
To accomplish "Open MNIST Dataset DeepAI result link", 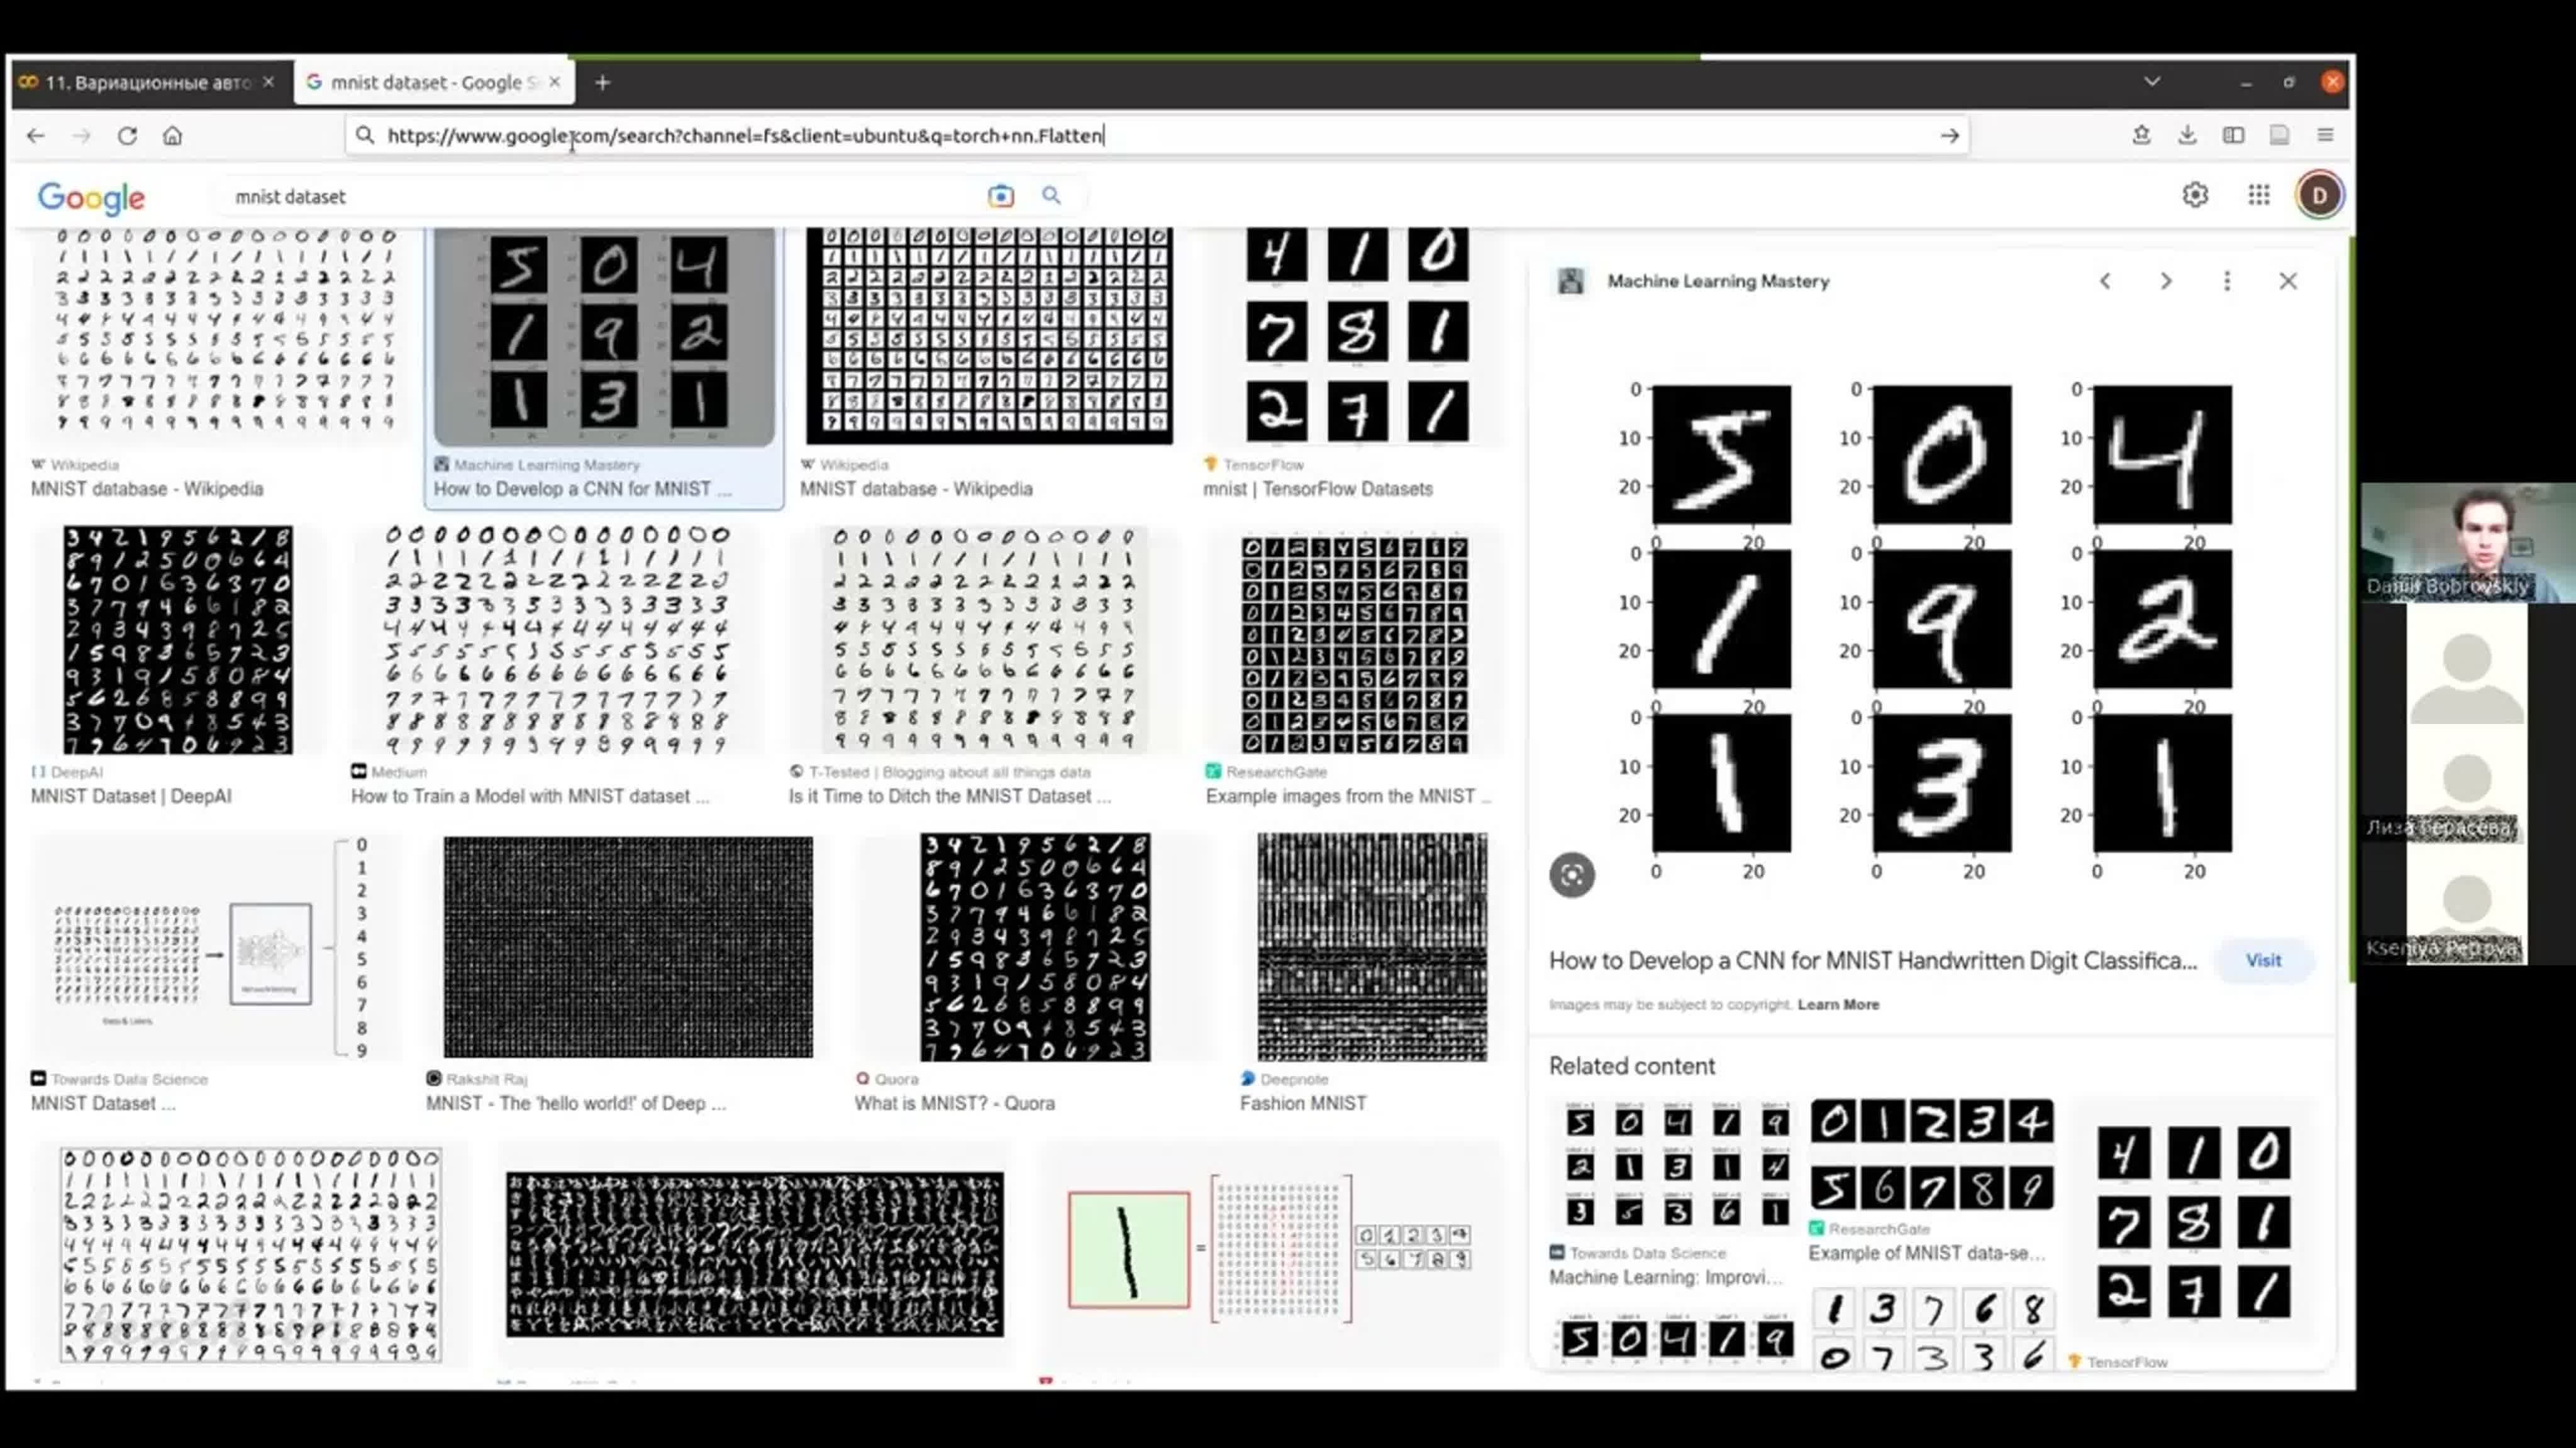I will pyautogui.click(x=131, y=796).
